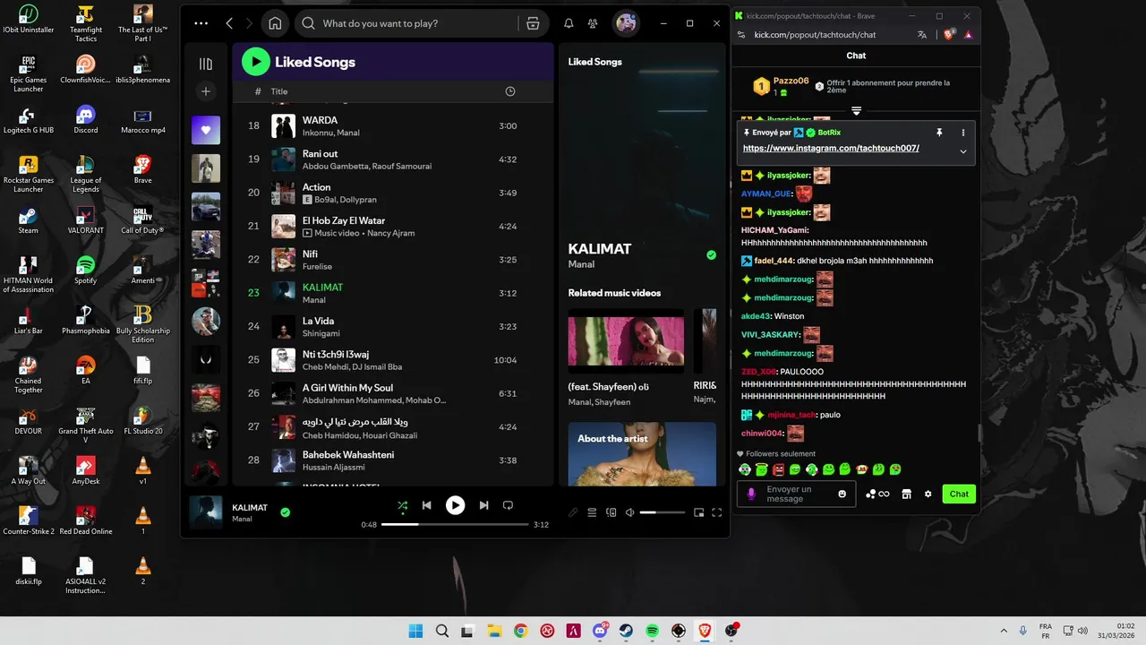1146x645 pixels.
Task: Open Spotify Home via the house icon
Action: point(275,23)
